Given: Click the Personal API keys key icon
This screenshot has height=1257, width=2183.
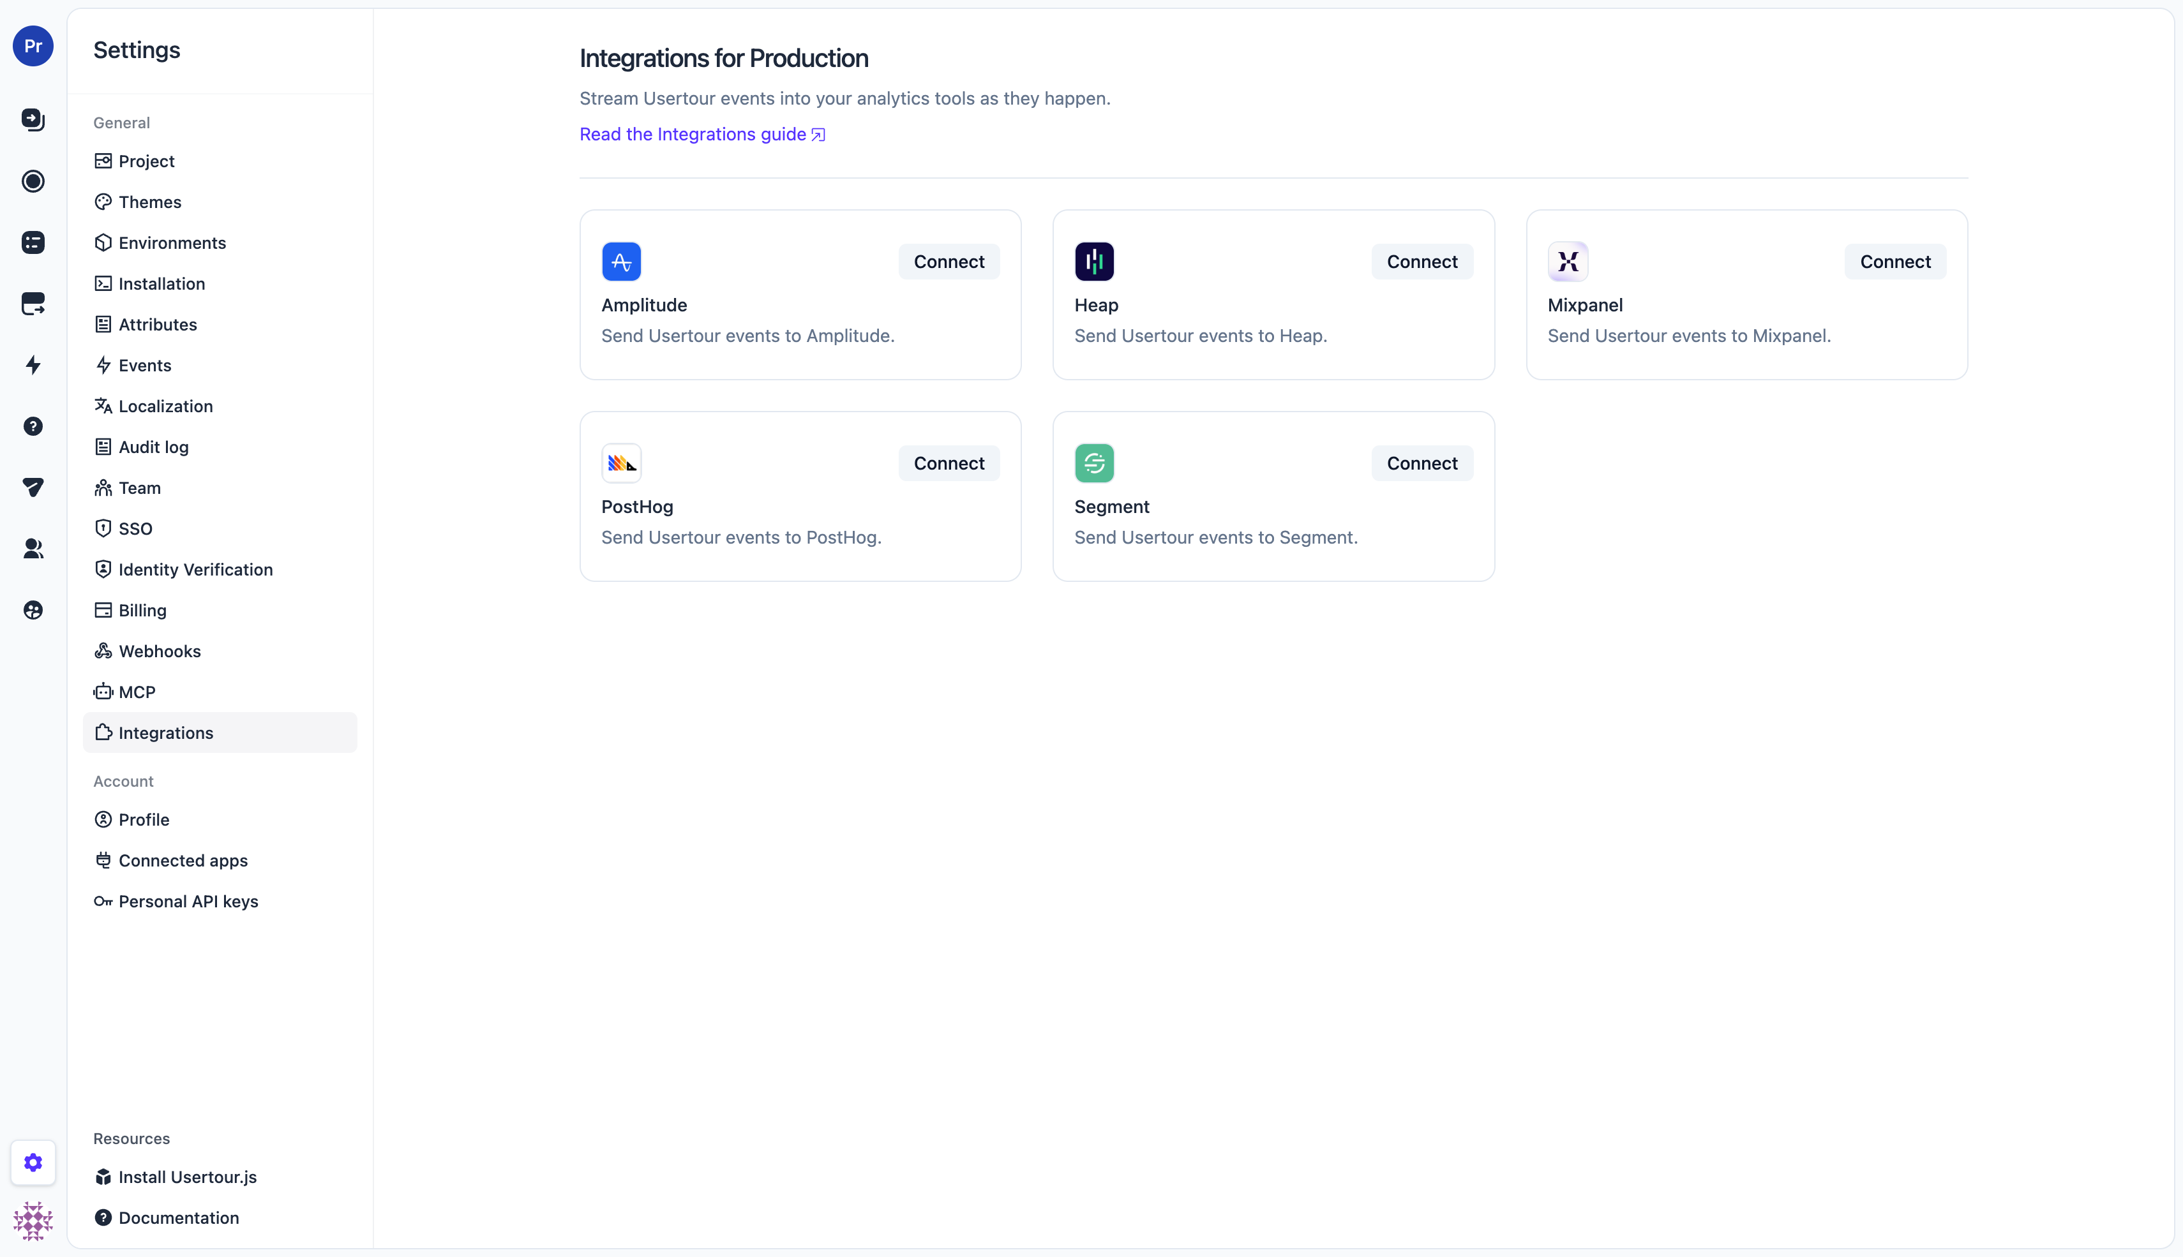Looking at the screenshot, I should pos(103,902).
